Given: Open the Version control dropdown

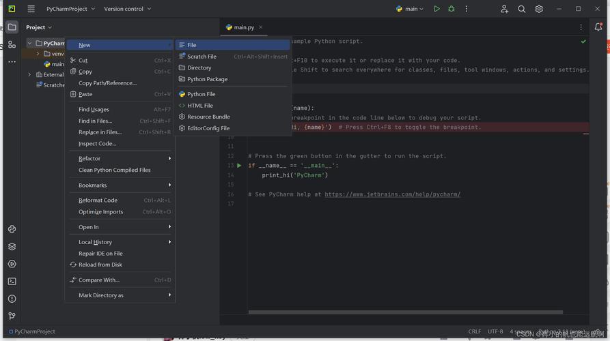Looking at the screenshot, I should [127, 9].
